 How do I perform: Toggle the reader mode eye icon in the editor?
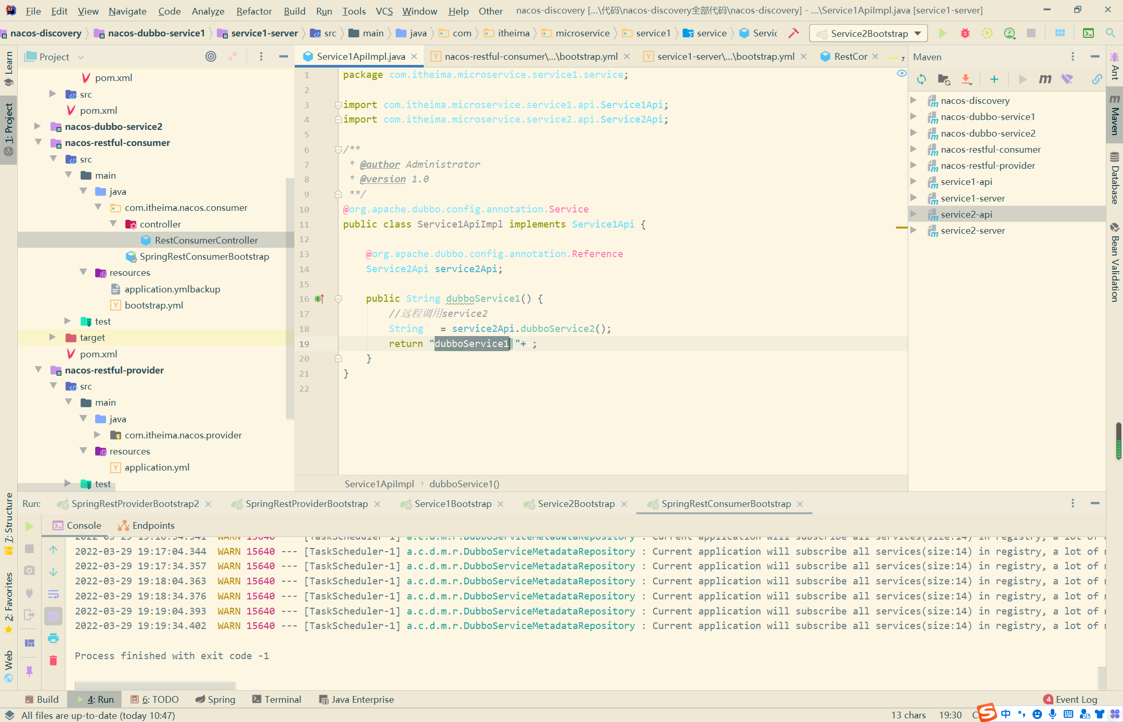[902, 74]
